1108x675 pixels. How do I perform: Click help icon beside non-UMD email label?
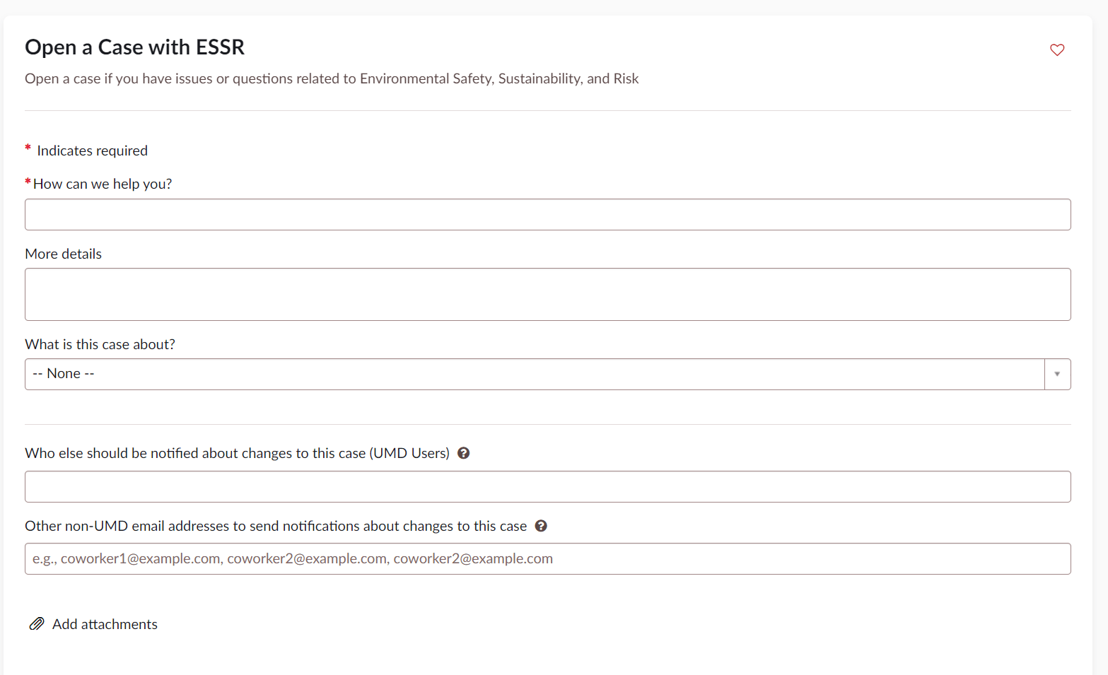coord(541,526)
